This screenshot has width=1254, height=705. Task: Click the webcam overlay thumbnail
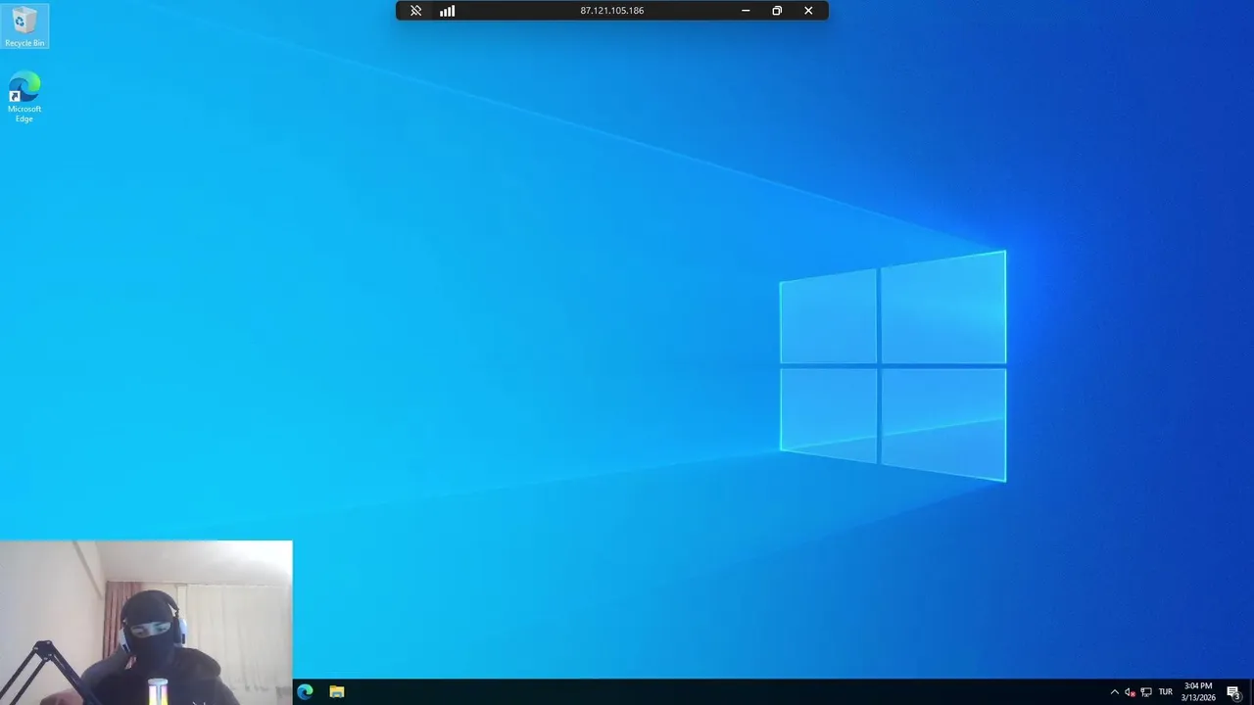(x=146, y=623)
